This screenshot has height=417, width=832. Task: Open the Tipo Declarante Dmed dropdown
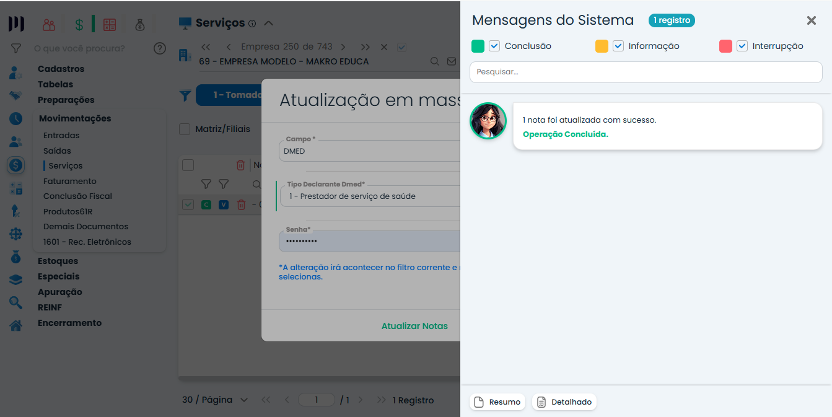pos(369,196)
